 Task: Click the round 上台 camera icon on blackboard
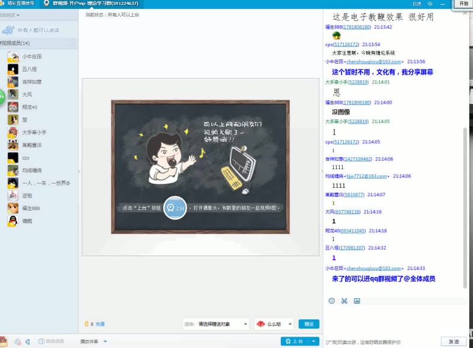click(175, 208)
